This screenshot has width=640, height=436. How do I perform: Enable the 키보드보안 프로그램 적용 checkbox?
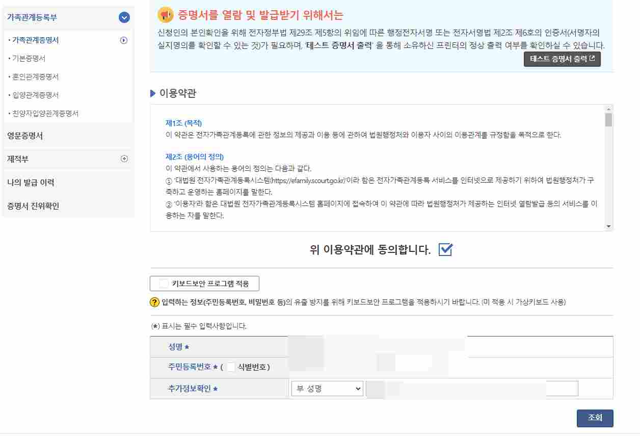click(163, 283)
